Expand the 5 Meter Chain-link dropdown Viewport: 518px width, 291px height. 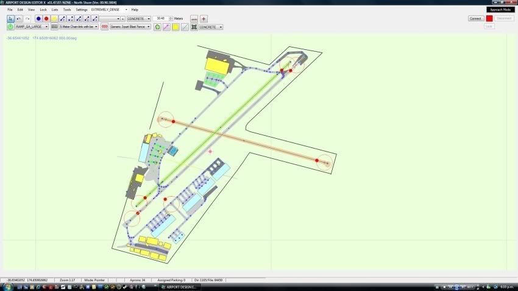coord(79,27)
